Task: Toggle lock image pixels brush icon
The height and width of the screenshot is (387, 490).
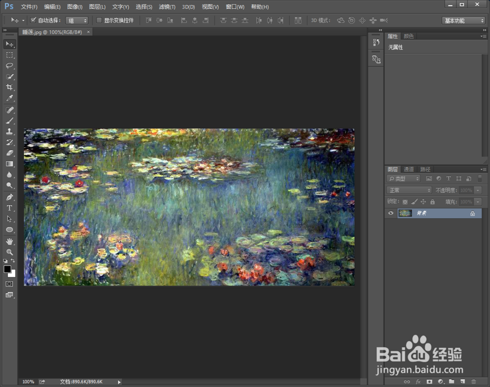Action: coord(414,202)
